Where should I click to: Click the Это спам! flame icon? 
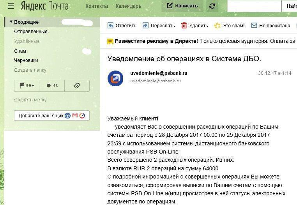(x=217, y=25)
